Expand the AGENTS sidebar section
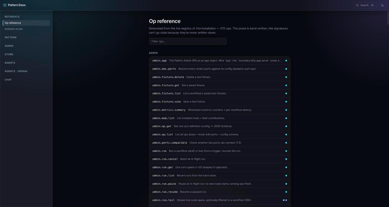The width and height of the screenshot is (389, 207). [x=10, y=63]
